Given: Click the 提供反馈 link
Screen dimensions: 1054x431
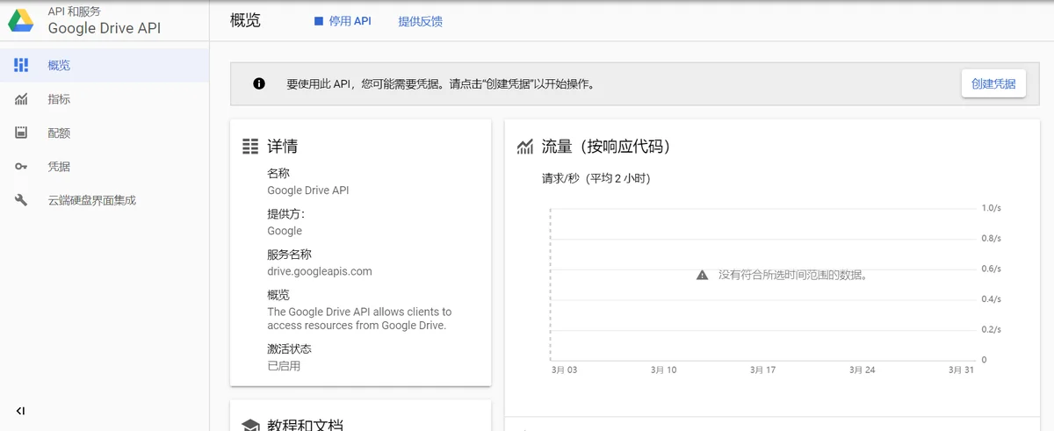Looking at the screenshot, I should tap(420, 21).
